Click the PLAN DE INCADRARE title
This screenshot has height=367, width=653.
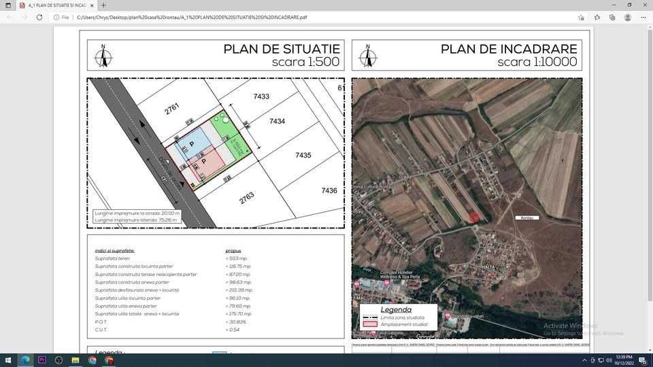click(509, 49)
